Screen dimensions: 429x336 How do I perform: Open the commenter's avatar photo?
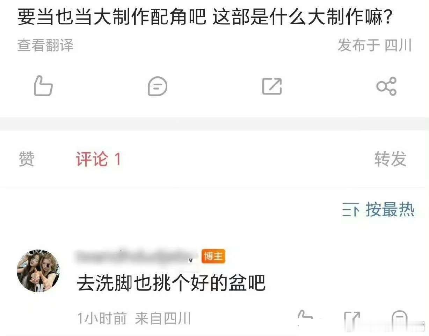38,271
